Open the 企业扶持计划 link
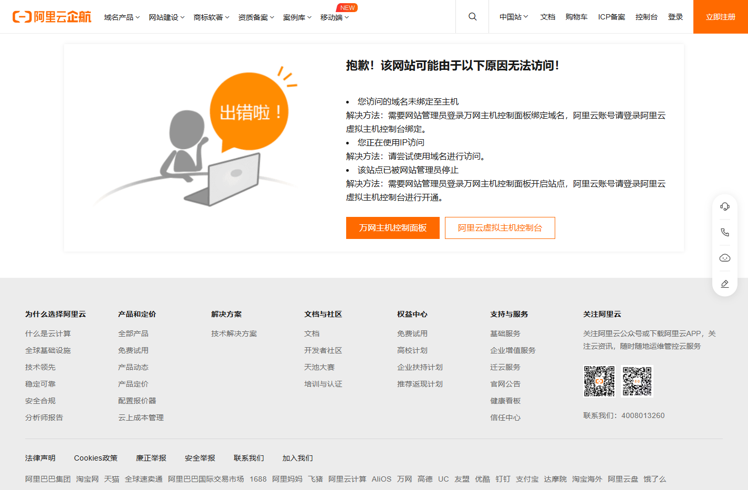The height and width of the screenshot is (490, 748). coord(420,367)
